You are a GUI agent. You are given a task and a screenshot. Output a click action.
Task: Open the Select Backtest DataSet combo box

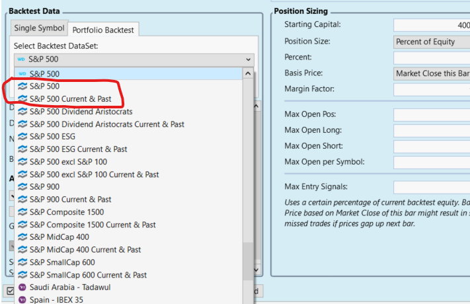click(134, 59)
